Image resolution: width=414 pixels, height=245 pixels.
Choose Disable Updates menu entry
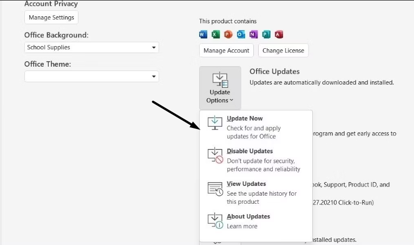tap(249, 151)
